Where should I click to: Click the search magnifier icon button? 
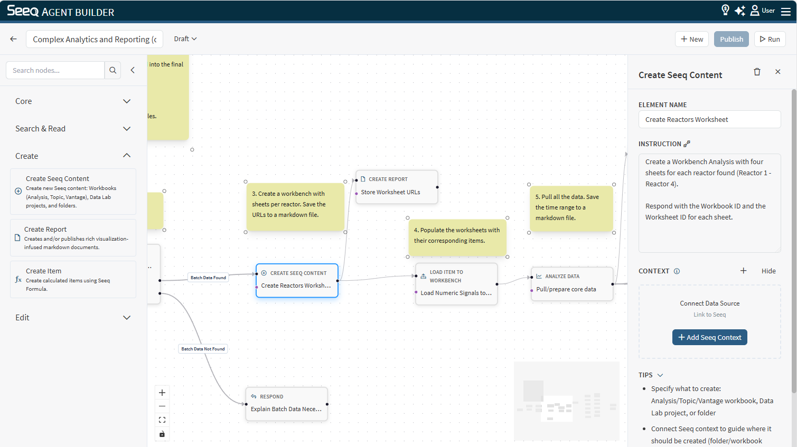(113, 70)
